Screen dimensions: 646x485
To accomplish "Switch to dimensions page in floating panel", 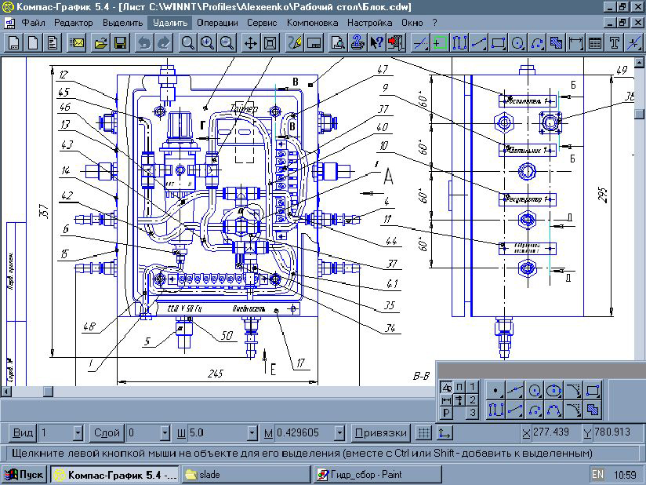I will pos(447,400).
